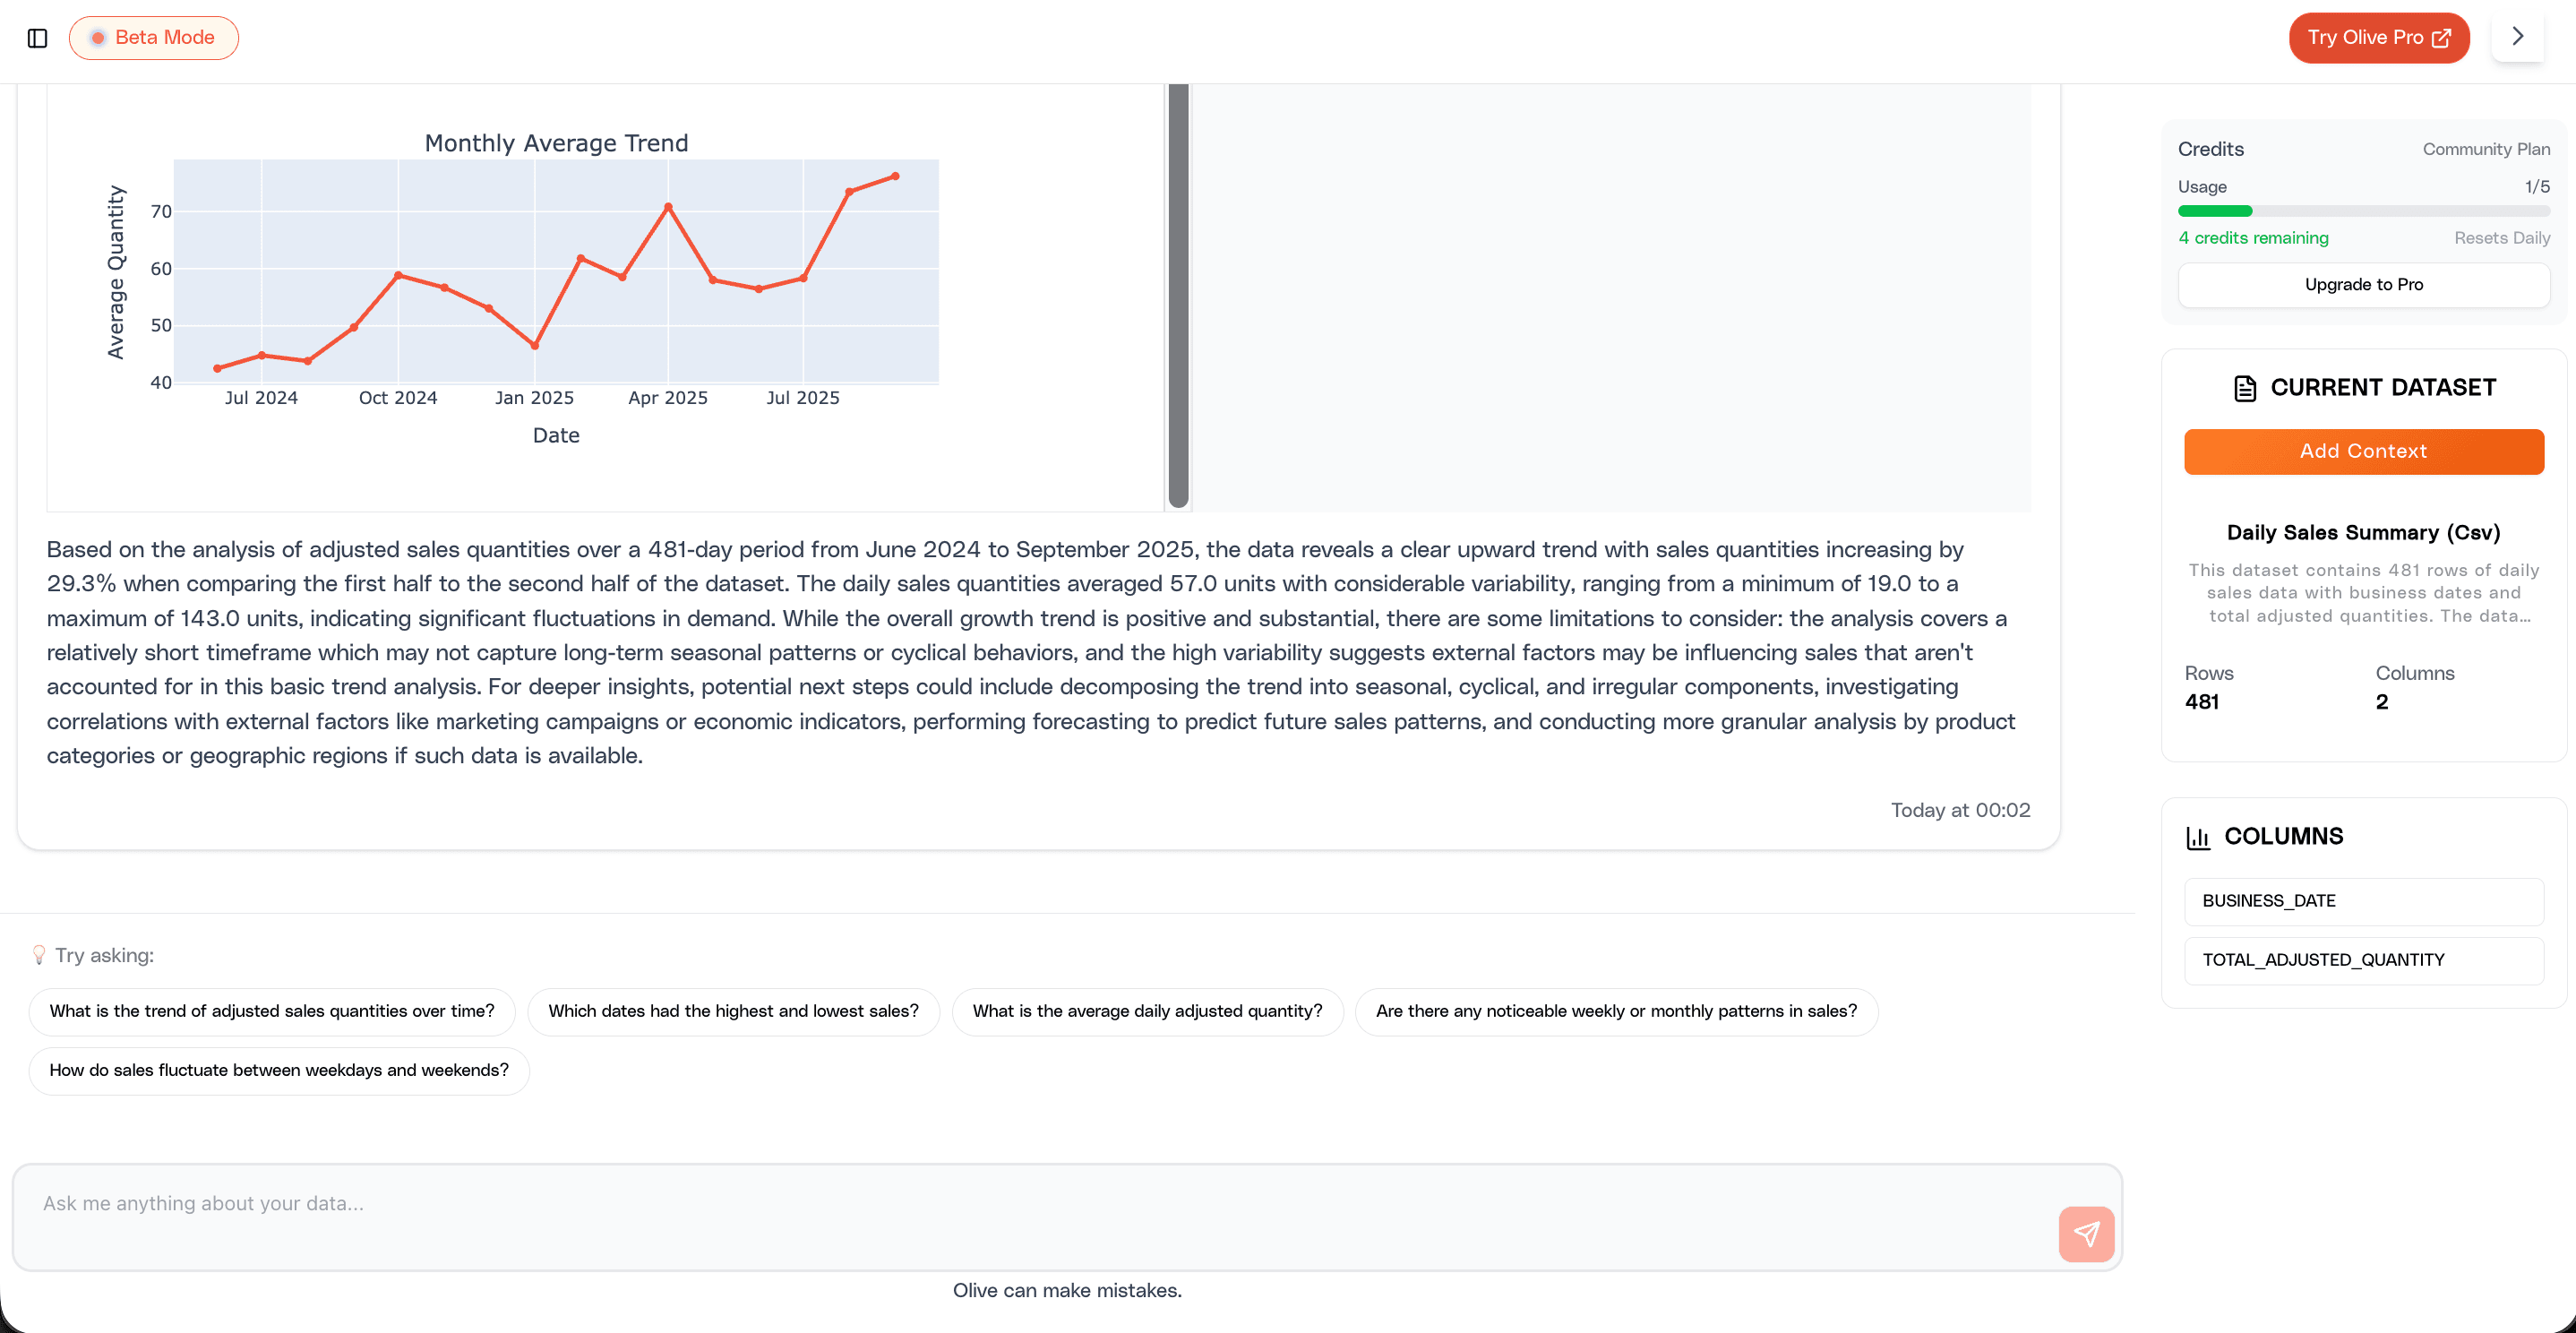Select the BUSINESS_DATE column chip

(x=2364, y=901)
